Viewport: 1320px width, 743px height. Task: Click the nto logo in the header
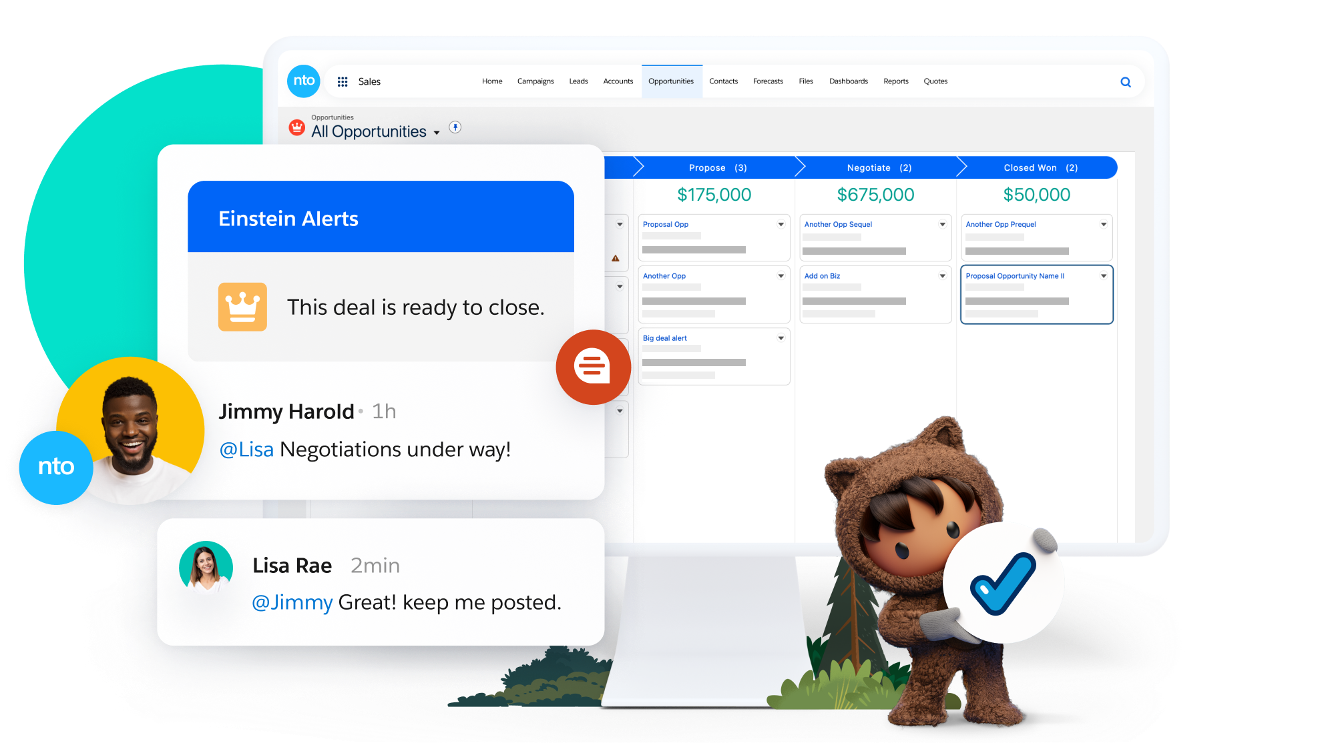(304, 81)
